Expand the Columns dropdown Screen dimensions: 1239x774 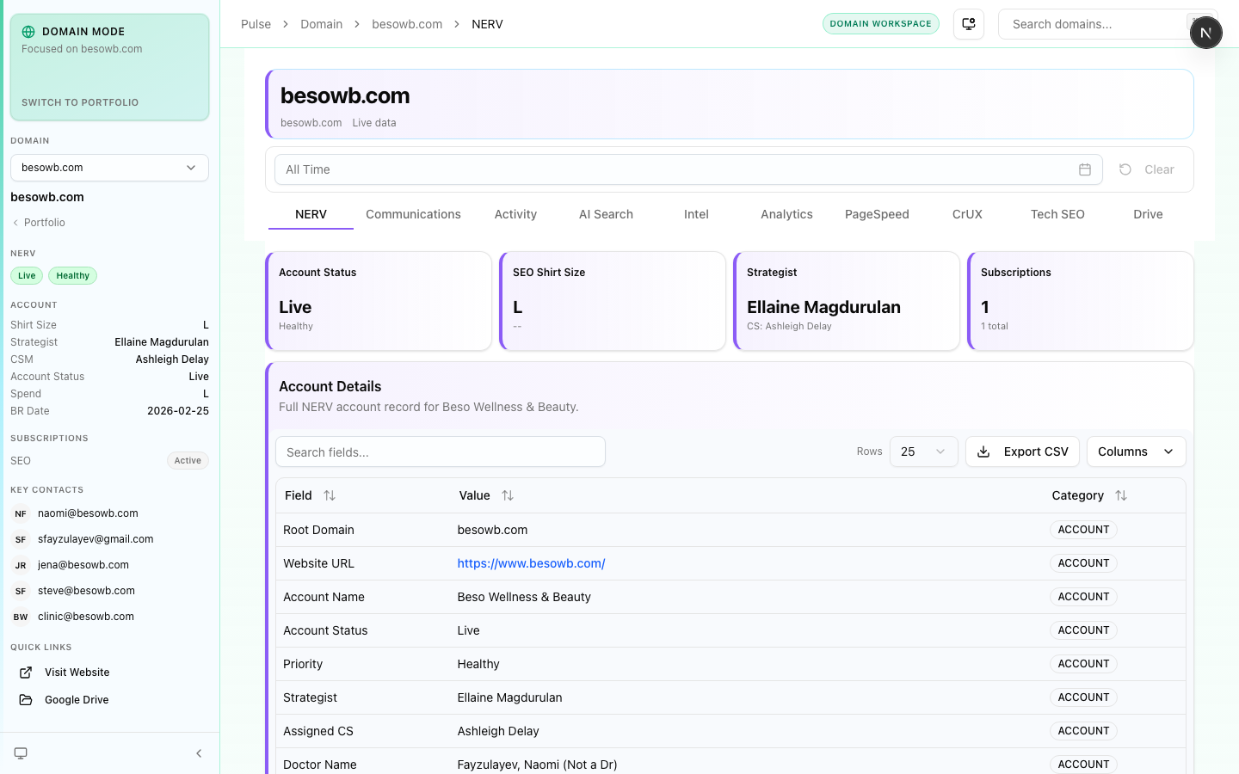[x=1136, y=451]
